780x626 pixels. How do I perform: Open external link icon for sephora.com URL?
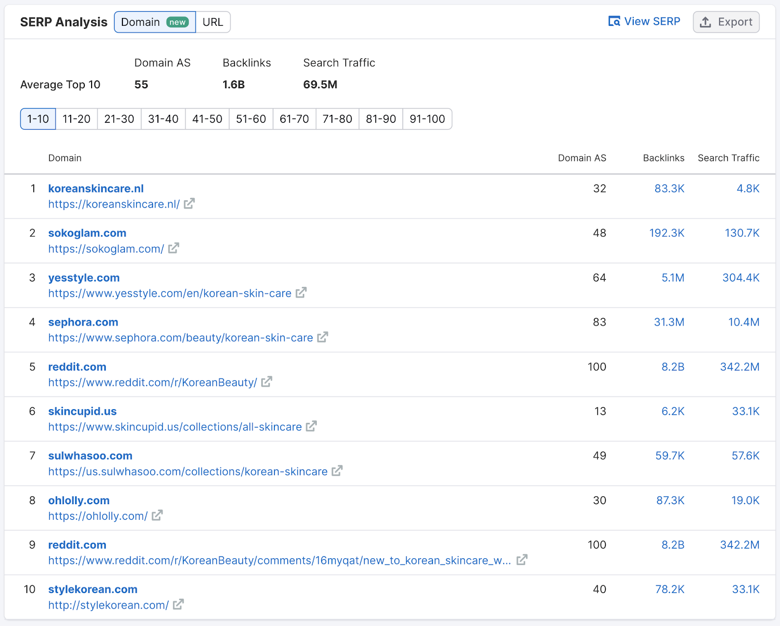(322, 337)
